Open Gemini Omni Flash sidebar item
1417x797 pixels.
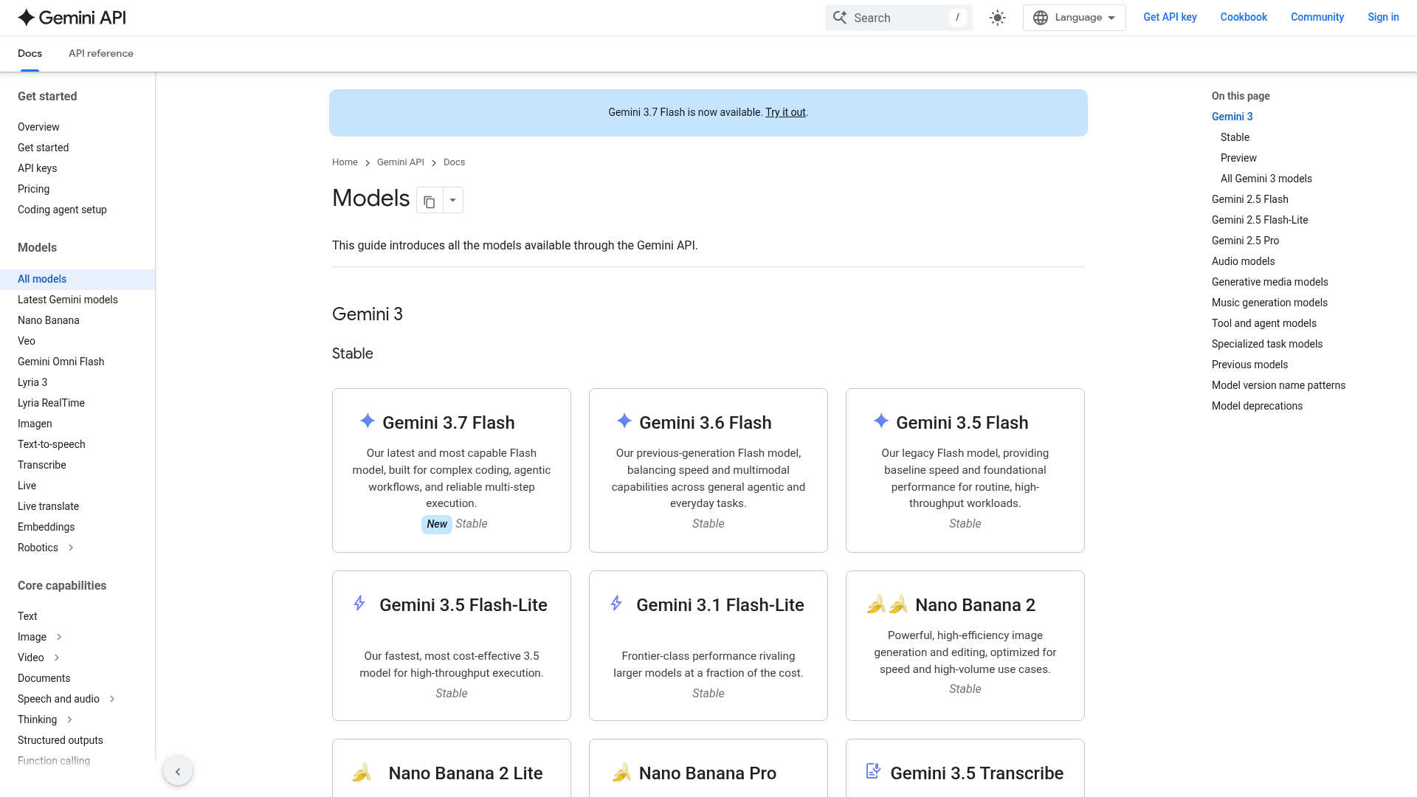click(x=61, y=362)
